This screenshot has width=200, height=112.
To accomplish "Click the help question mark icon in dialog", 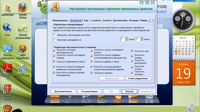I will pos(142,3).
